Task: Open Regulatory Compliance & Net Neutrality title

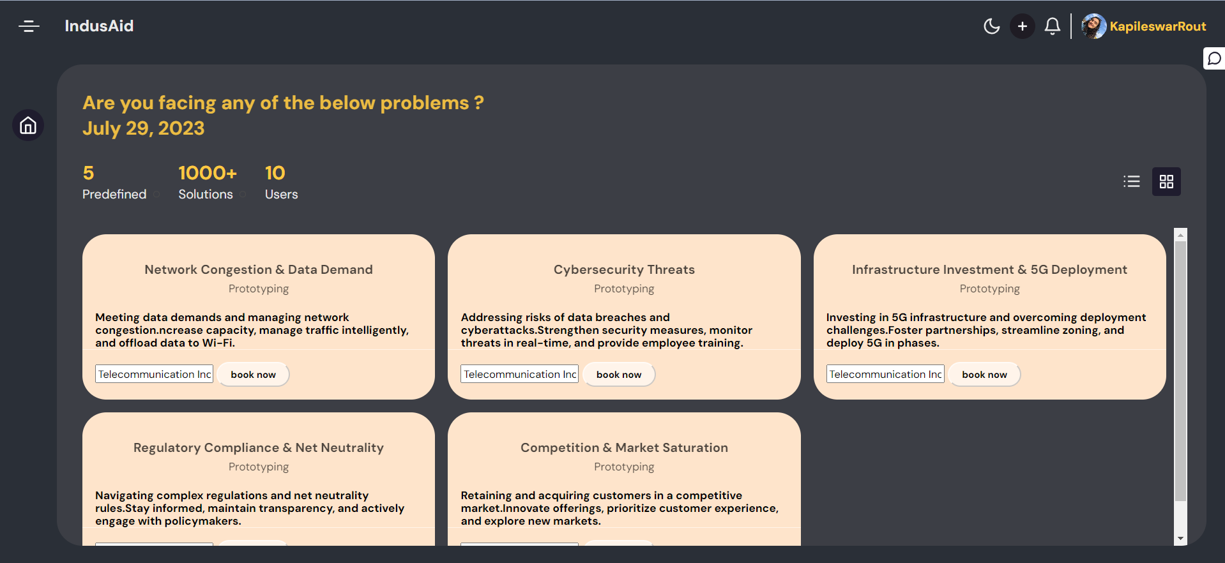Action: point(259,447)
